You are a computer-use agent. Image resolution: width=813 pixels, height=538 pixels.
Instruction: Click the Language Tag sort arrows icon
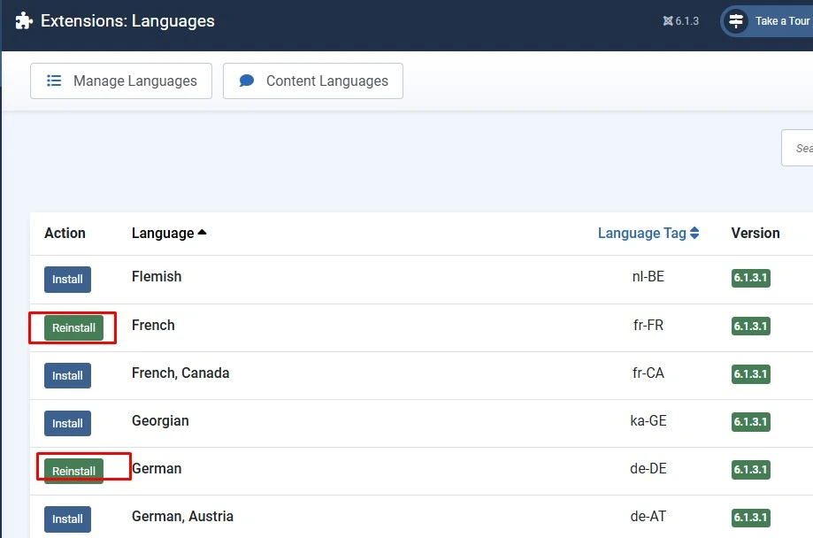(x=694, y=234)
